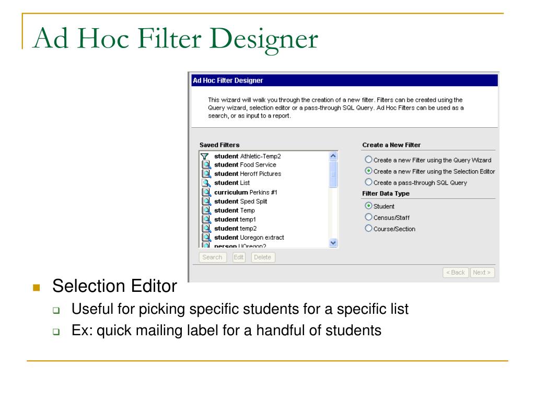
Task: Click the Search button under Saved Filters
Action: (x=213, y=257)
